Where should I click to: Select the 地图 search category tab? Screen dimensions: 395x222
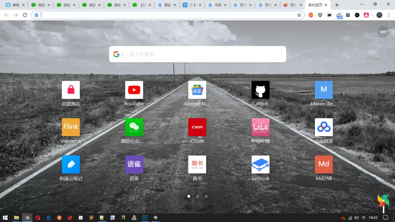(x=216, y=37)
